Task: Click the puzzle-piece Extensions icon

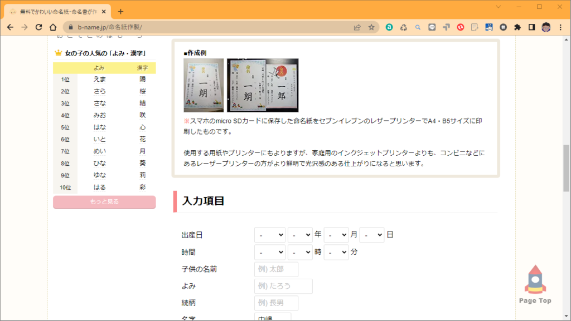Action: pos(517,27)
